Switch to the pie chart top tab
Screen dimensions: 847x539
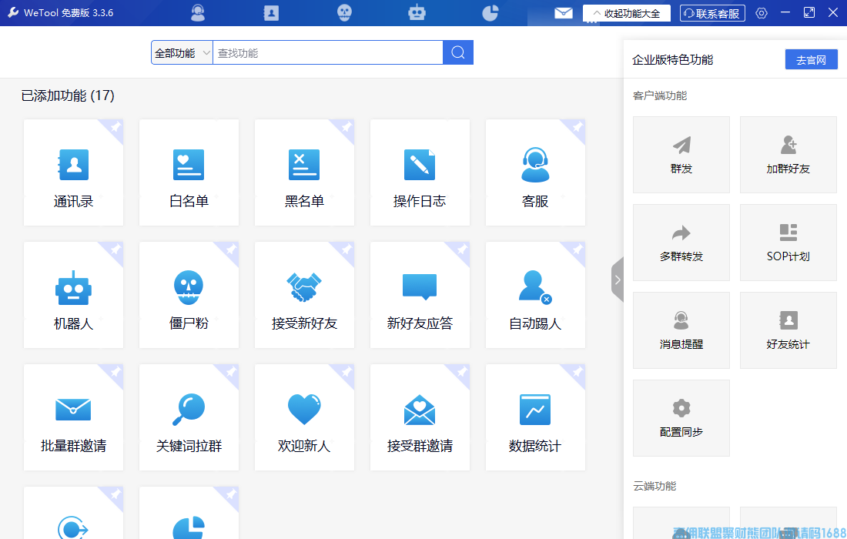pyautogui.click(x=490, y=13)
